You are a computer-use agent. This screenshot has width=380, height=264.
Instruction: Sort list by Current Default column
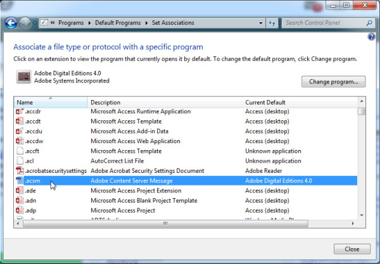coord(300,102)
